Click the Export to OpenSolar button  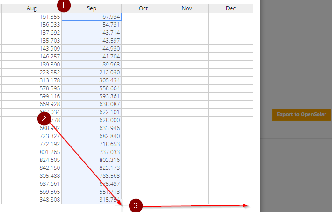pos(301,115)
